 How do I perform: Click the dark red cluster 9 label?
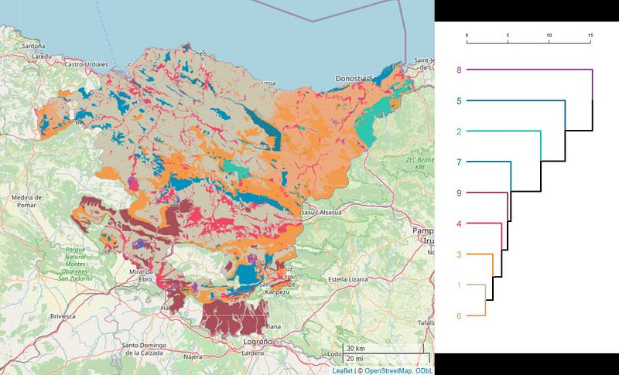point(459,193)
